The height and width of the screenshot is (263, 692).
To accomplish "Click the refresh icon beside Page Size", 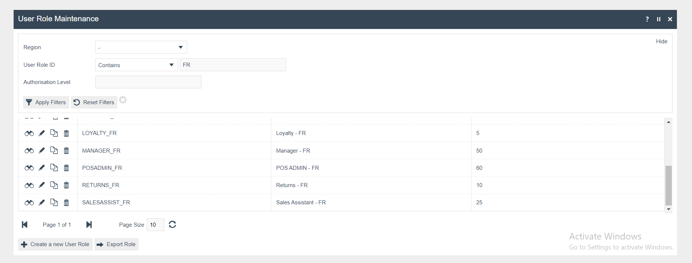I will 172,224.
